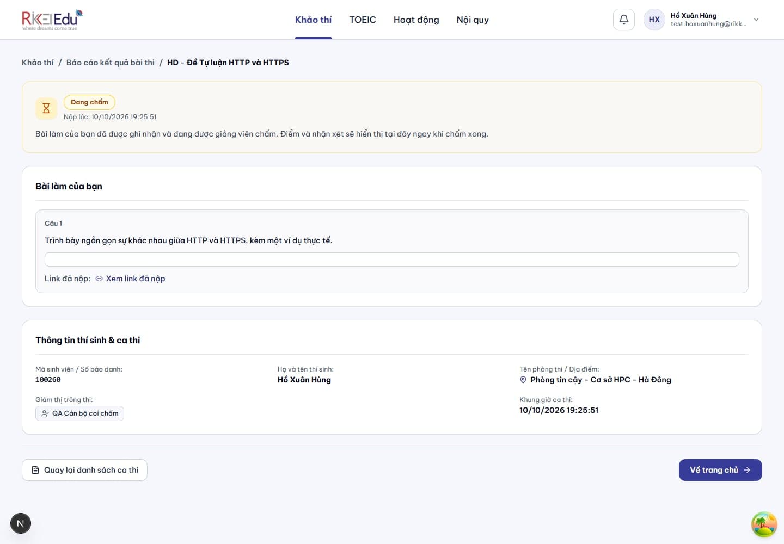This screenshot has width=784, height=544.
Task: Click the submission time Nộp lúc: 10/10/2026 19:25:51
Action: click(x=110, y=117)
